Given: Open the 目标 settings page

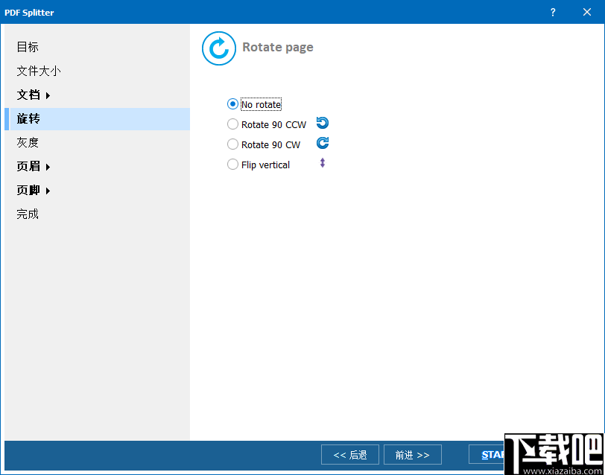Looking at the screenshot, I should tap(28, 47).
